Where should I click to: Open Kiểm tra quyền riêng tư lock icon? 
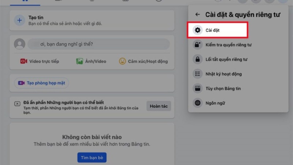tap(197, 44)
